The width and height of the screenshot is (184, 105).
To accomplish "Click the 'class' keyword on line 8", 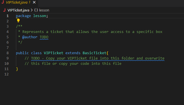I will 36,53.
